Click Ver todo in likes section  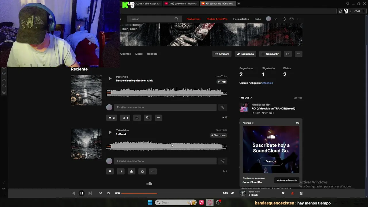pyautogui.click(x=298, y=98)
